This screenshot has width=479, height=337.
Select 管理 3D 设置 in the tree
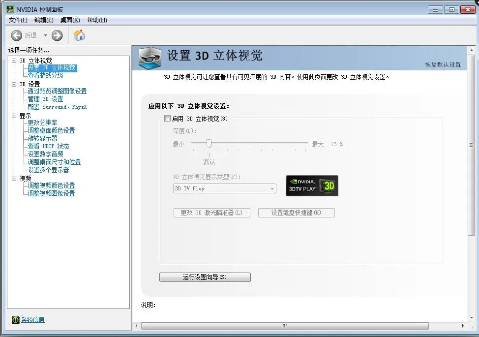click(x=45, y=99)
